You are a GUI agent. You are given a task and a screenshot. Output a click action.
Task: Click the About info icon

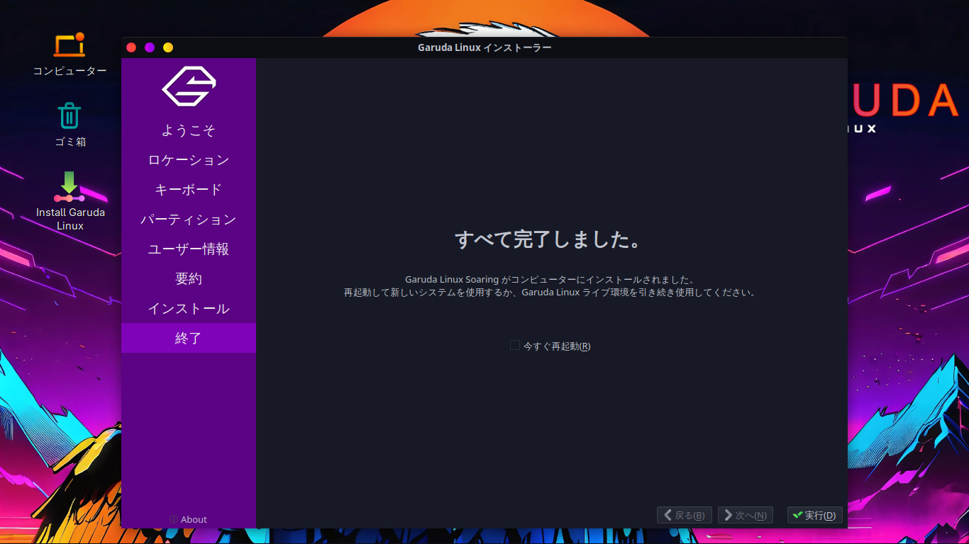point(174,519)
